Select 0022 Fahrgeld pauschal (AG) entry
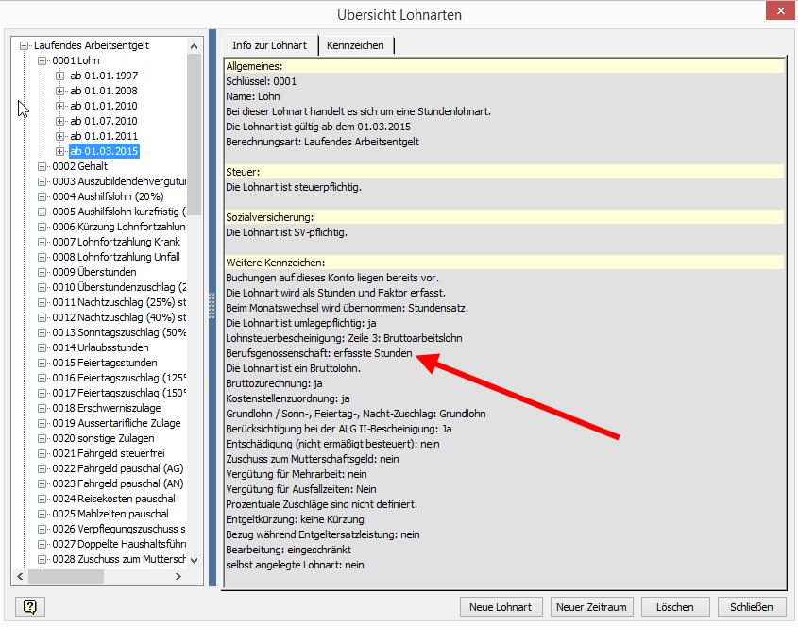 [x=118, y=468]
